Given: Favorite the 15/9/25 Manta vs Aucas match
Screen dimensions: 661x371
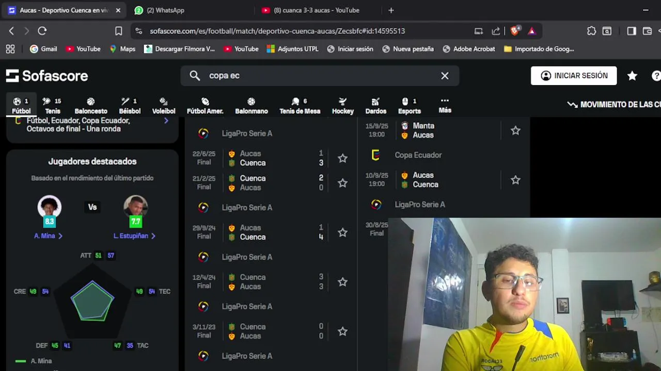Looking at the screenshot, I should coord(515,130).
